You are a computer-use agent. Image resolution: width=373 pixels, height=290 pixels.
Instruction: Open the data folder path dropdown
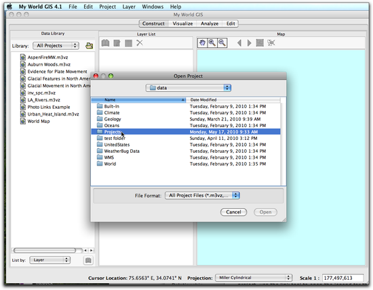(188, 88)
